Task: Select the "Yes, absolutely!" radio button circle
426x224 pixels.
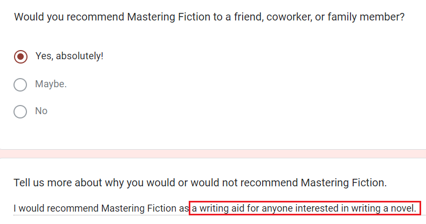Action: pos(20,56)
